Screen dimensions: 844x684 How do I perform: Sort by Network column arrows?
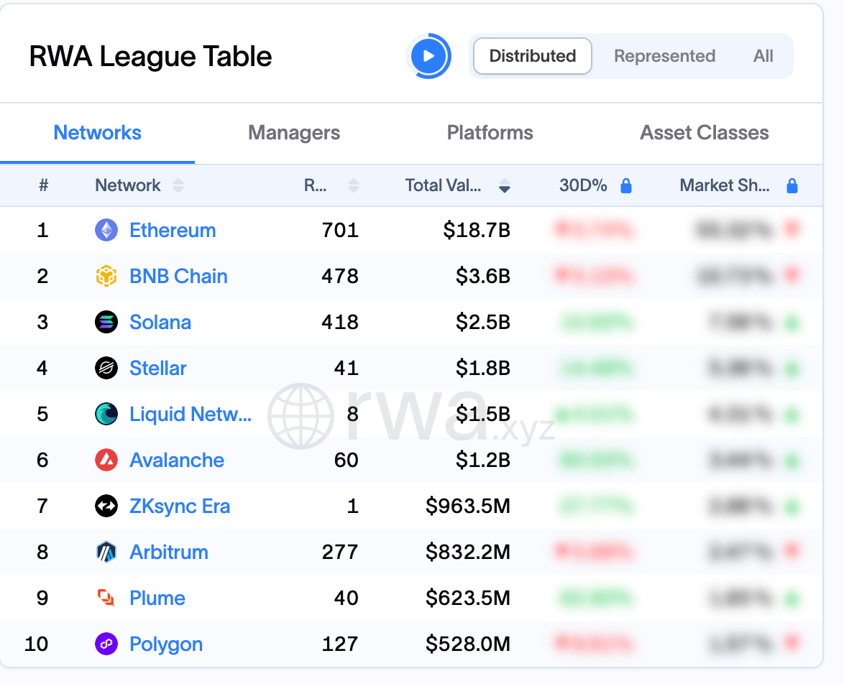point(178,185)
